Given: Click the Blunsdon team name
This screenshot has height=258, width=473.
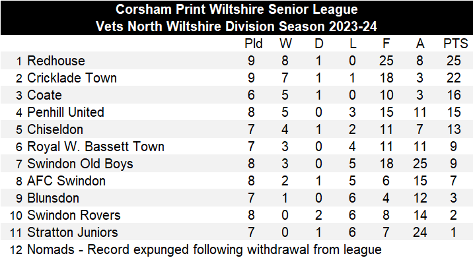Looking at the screenshot, I should coord(54,199).
